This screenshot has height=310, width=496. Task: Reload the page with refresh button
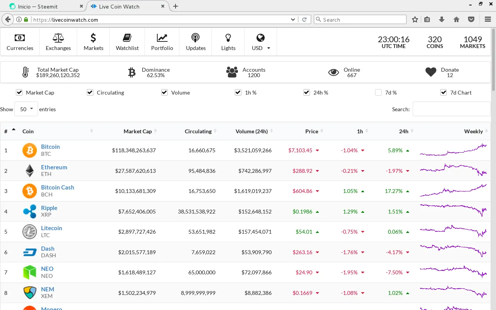304,19
